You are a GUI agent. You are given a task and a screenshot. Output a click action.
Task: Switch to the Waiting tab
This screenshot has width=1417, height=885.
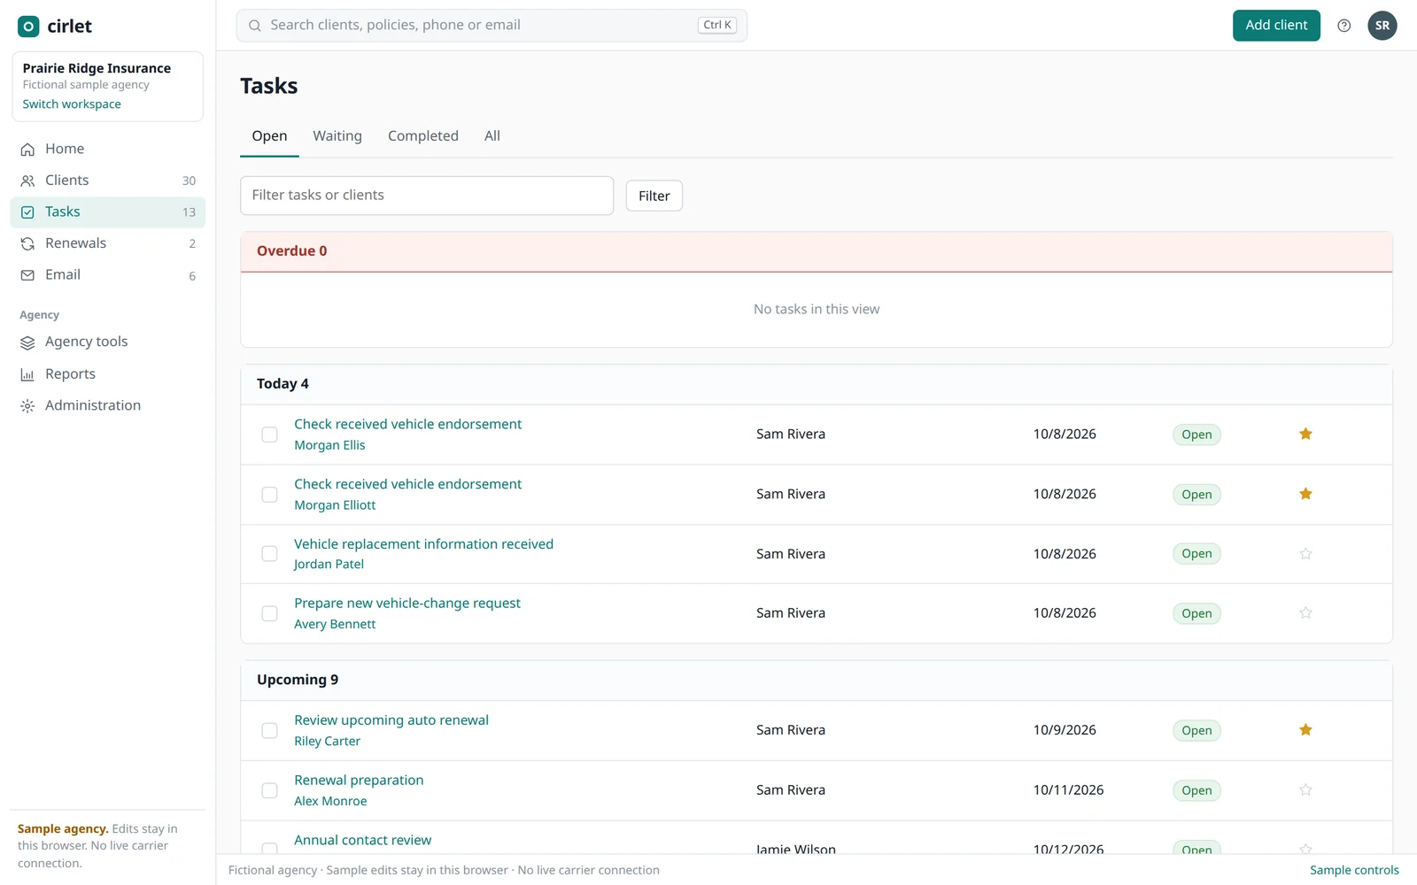pyautogui.click(x=337, y=136)
